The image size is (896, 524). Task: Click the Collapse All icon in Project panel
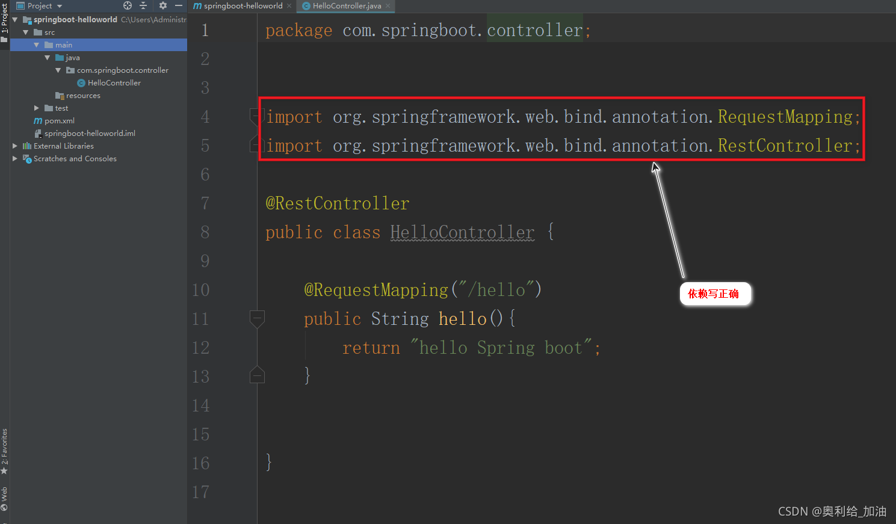pyautogui.click(x=143, y=5)
